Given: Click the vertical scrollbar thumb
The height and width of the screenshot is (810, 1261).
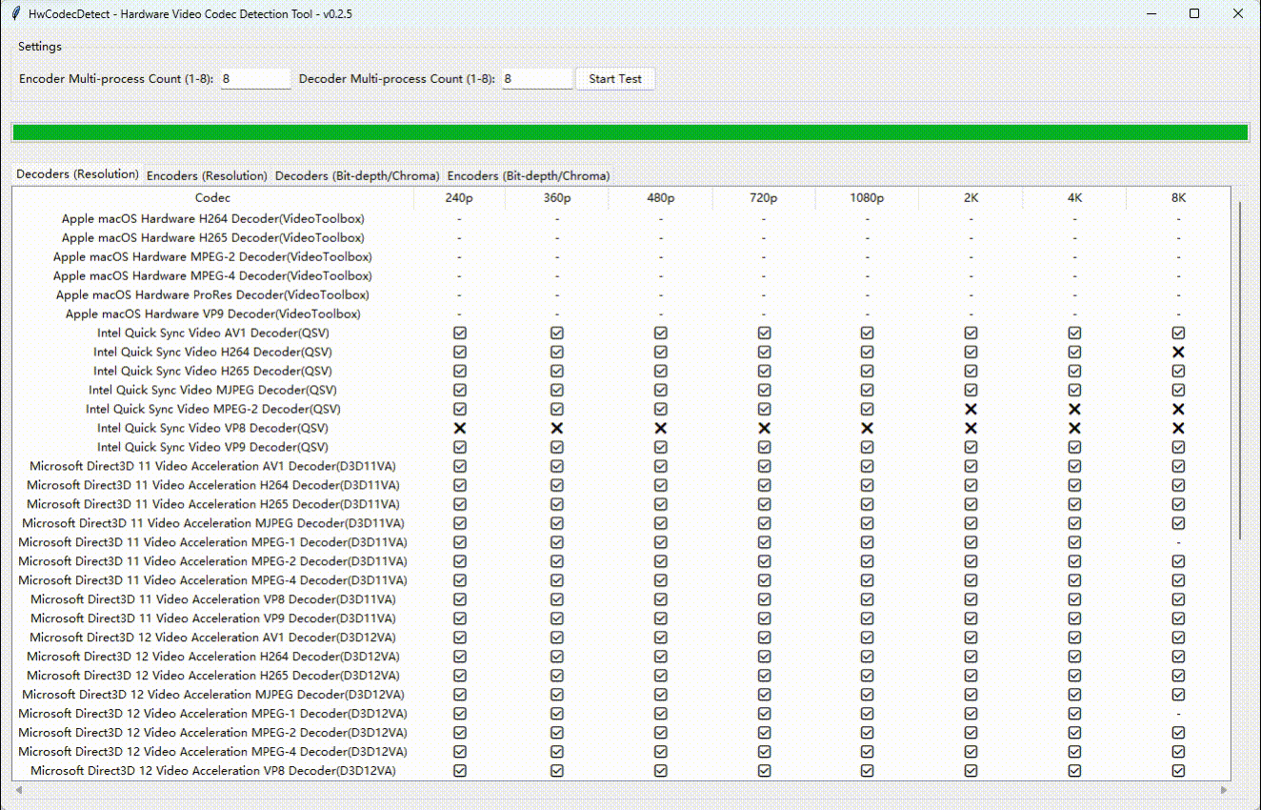Looking at the screenshot, I should [1239, 372].
